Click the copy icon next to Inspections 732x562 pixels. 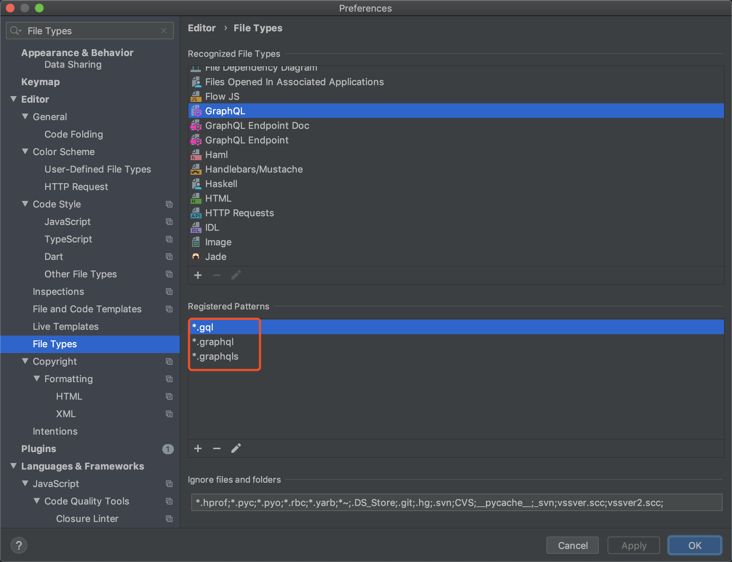pyautogui.click(x=169, y=292)
